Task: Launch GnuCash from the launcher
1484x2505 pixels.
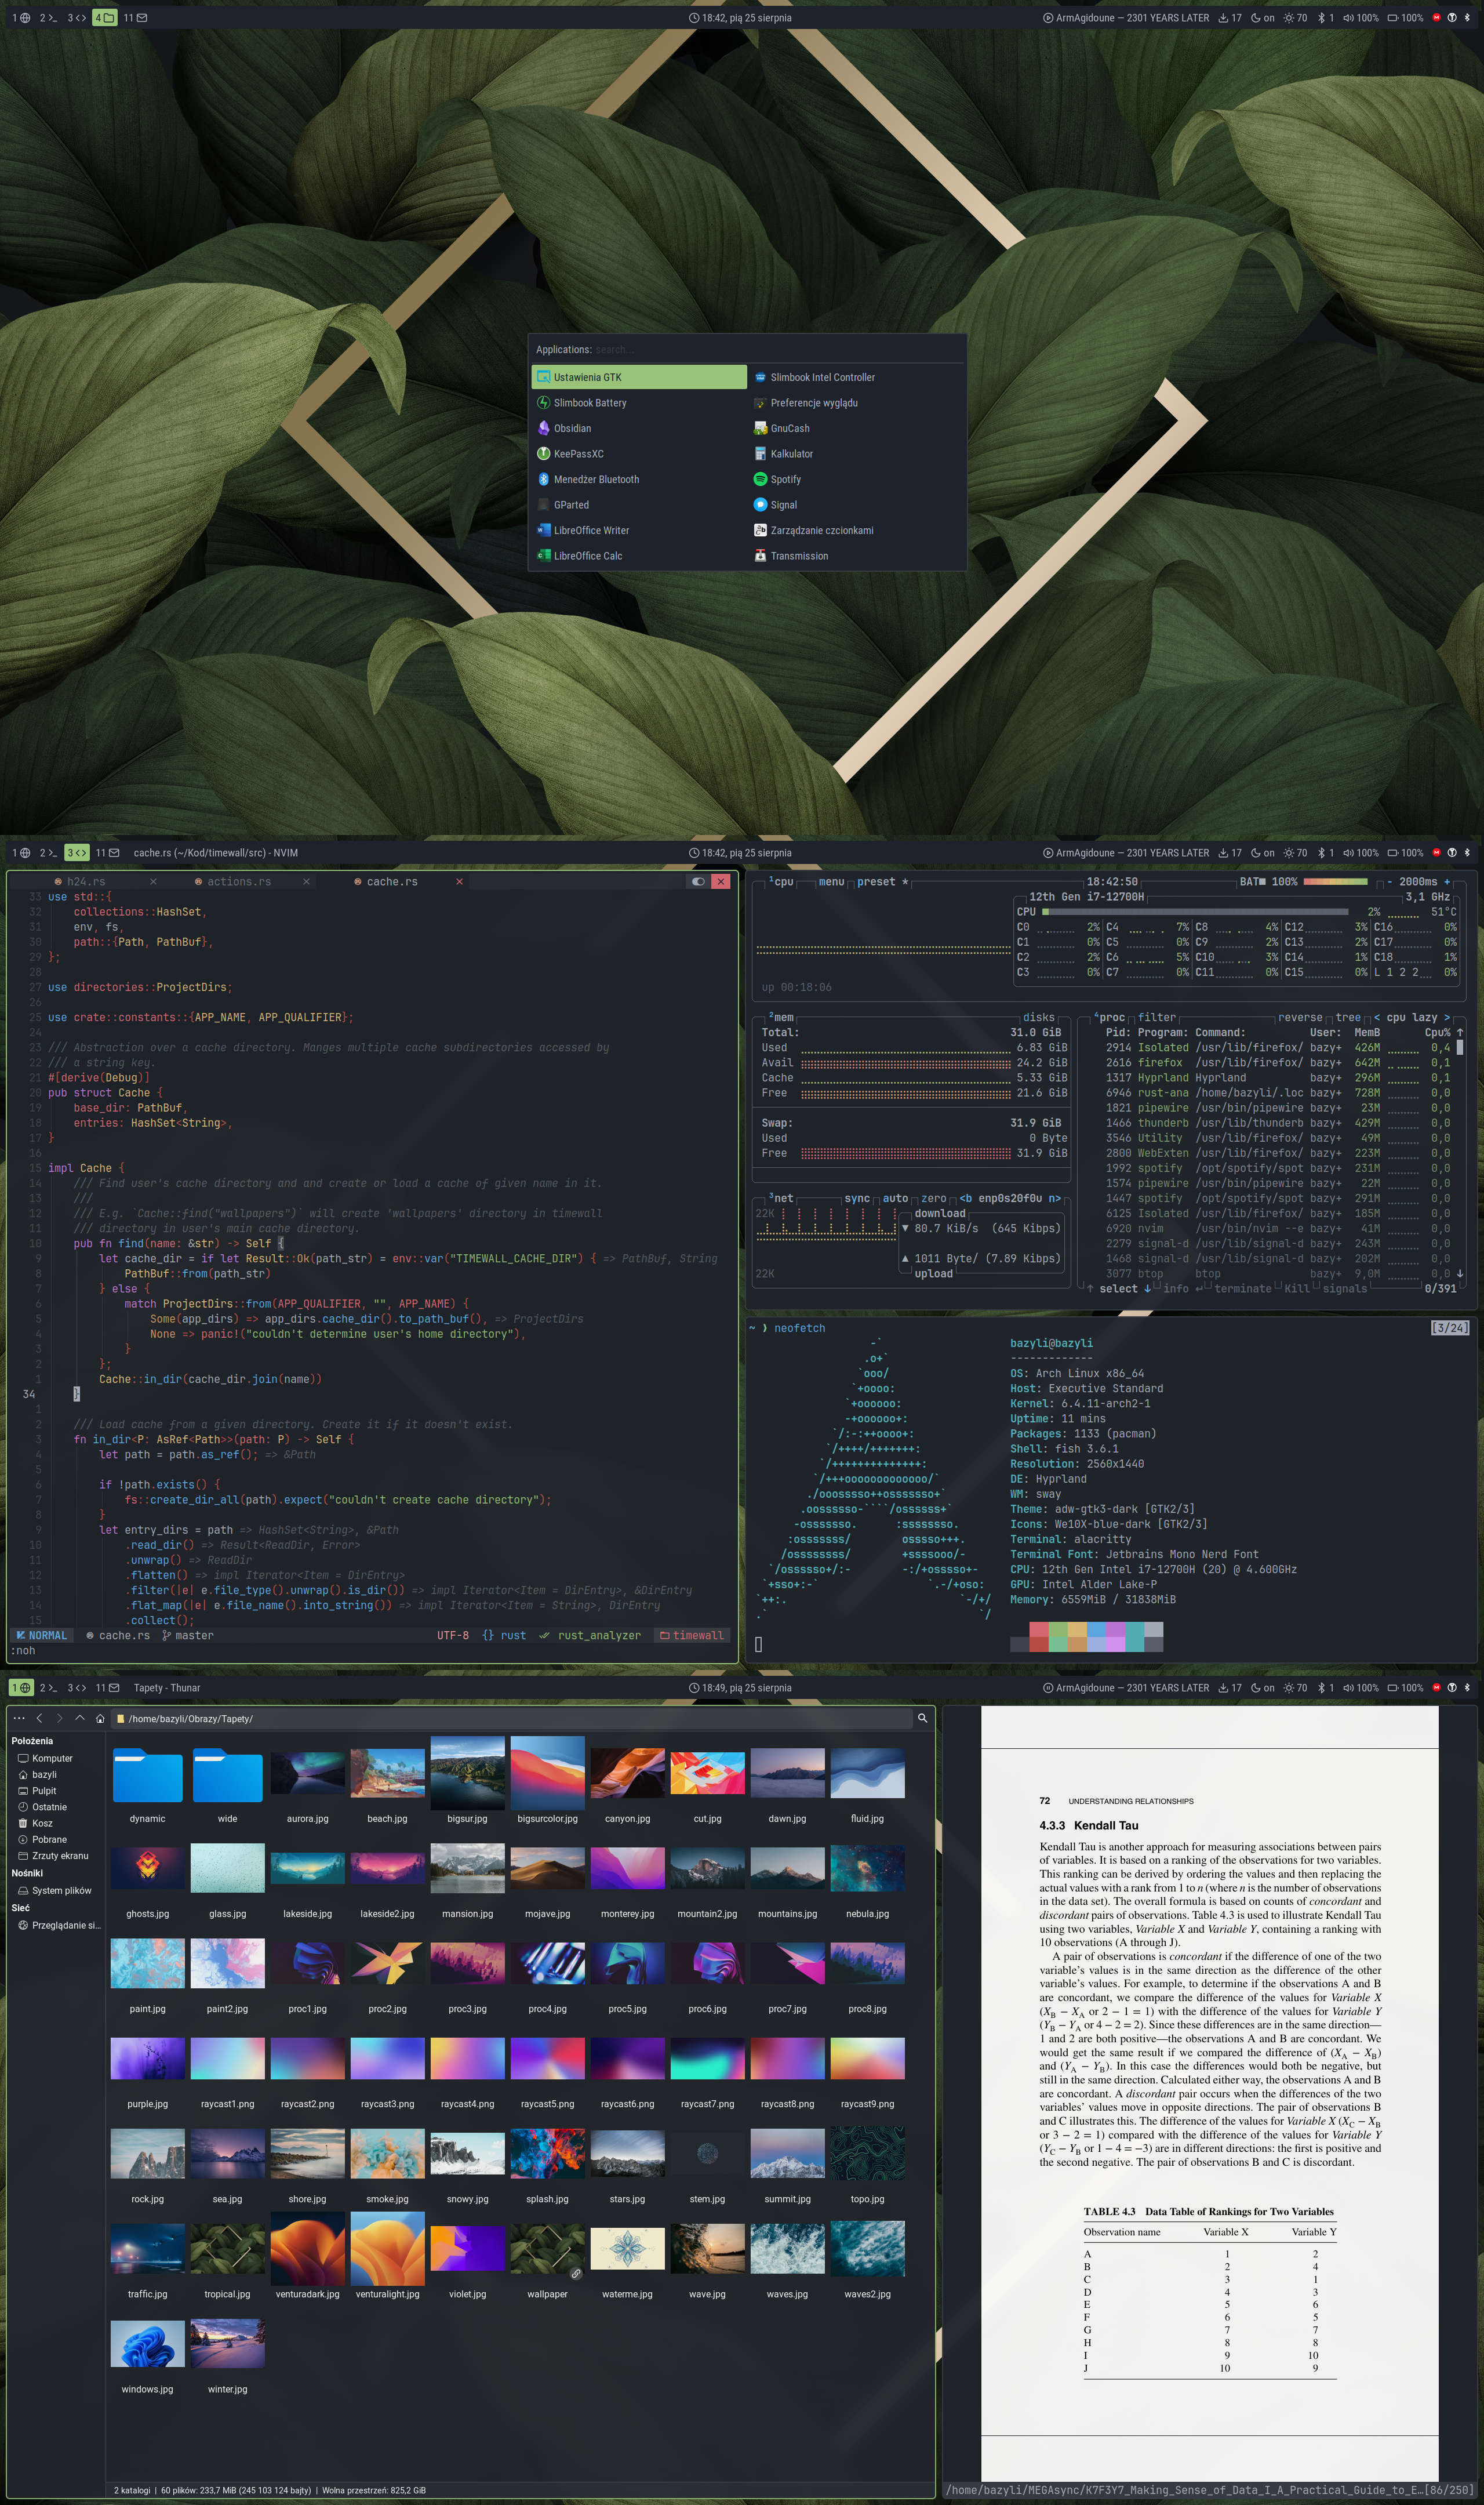Action: pyautogui.click(x=856, y=428)
